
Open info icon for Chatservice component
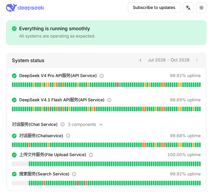tap(68, 136)
